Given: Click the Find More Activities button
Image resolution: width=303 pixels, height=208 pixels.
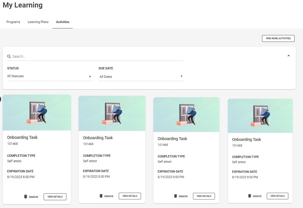Looking at the screenshot, I should pos(278,39).
